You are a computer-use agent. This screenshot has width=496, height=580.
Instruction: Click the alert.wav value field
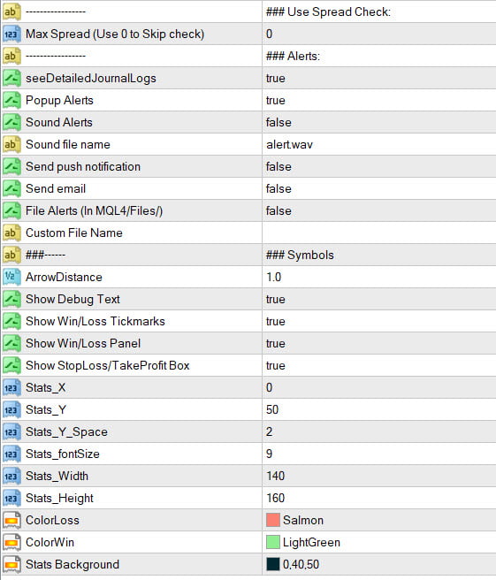pyautogui.click(x=379, y=145)
